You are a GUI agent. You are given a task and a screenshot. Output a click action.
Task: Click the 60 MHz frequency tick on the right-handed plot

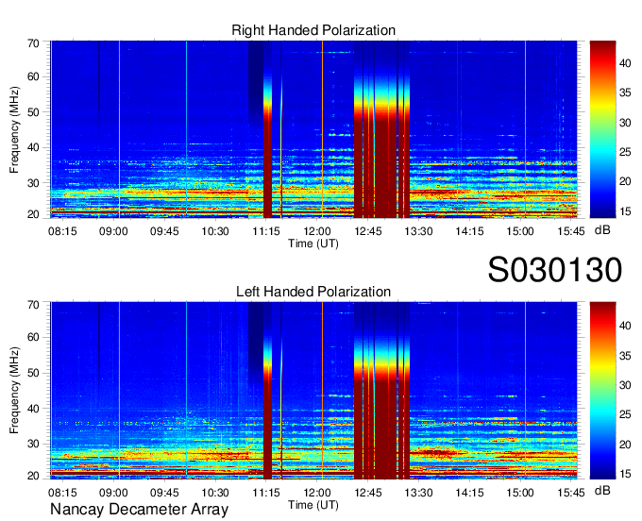click(x=33, y=76)
